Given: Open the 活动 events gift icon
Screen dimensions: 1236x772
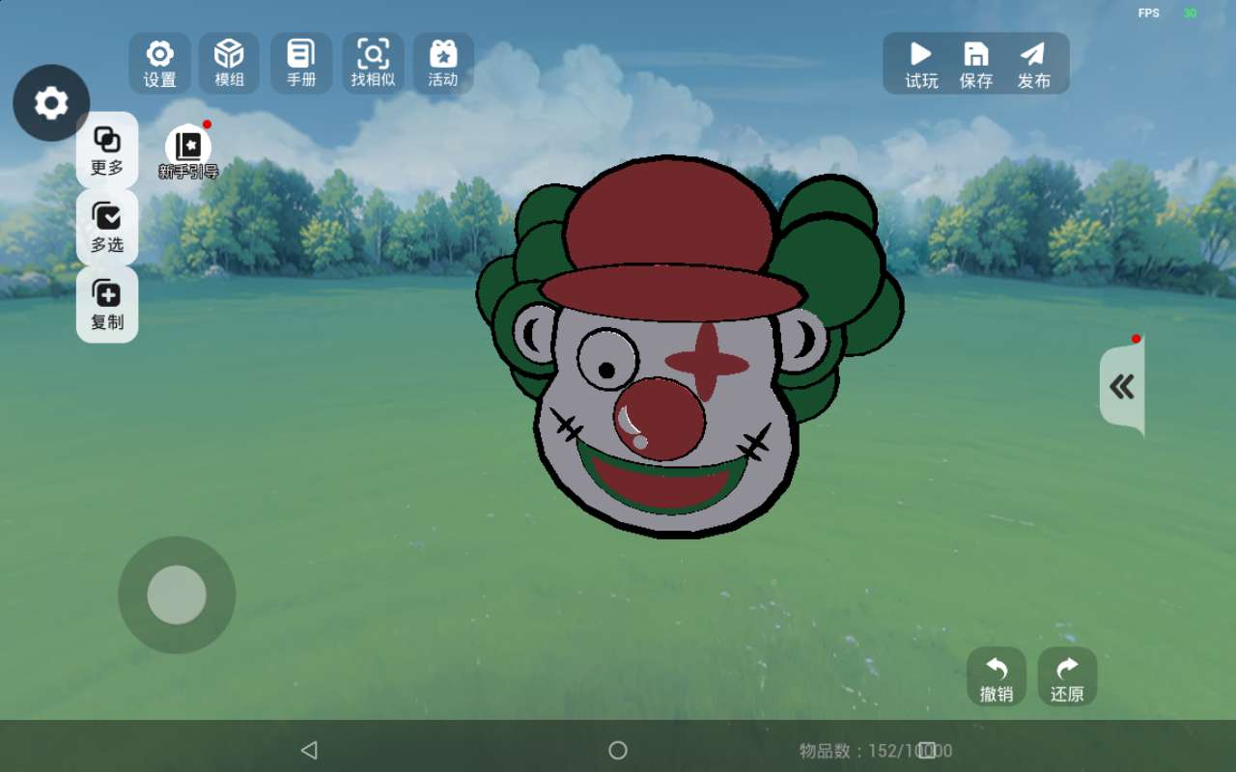Looking at the screenshot, I should tap(443, 64).
